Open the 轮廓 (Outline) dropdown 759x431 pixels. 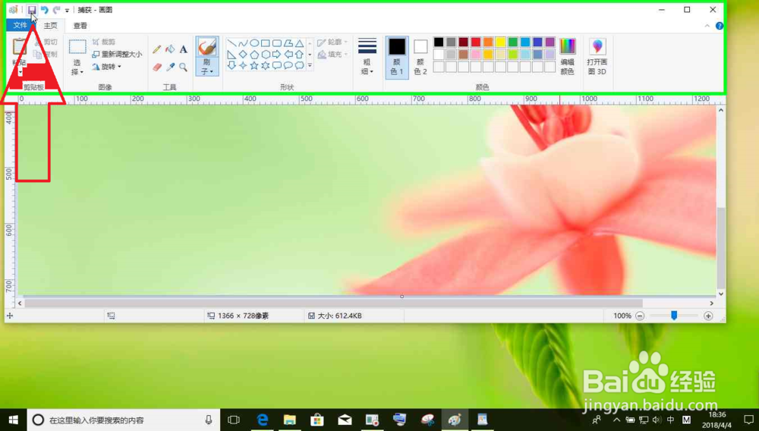tap(332, 42)
